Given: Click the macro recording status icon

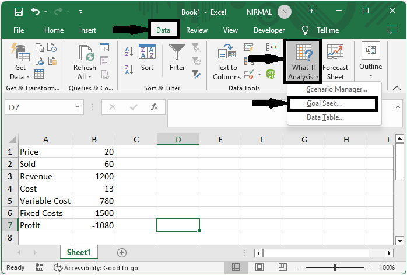Looking at the screenshot, I should [x=39, y=267].
